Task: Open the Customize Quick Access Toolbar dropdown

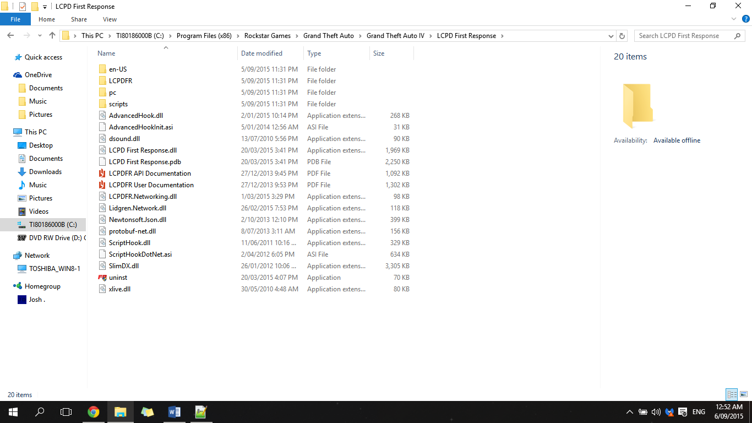Action: pyautogui.click(x=45, y=7)
